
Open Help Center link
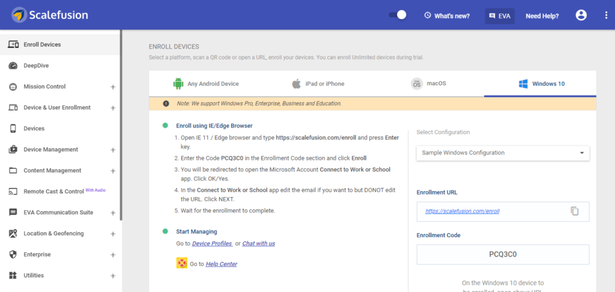(221, 264)
